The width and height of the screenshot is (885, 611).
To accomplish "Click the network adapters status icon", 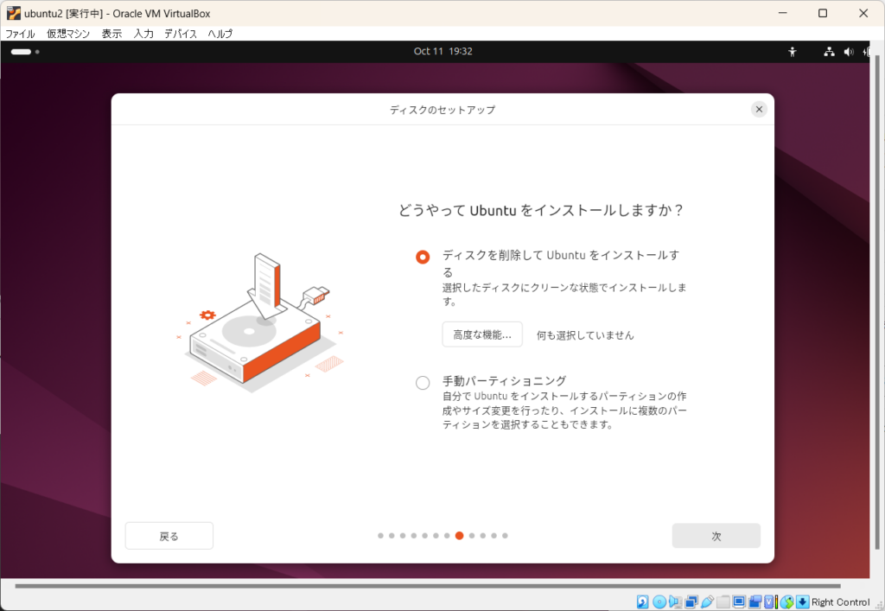I will (x=691, y=602).
